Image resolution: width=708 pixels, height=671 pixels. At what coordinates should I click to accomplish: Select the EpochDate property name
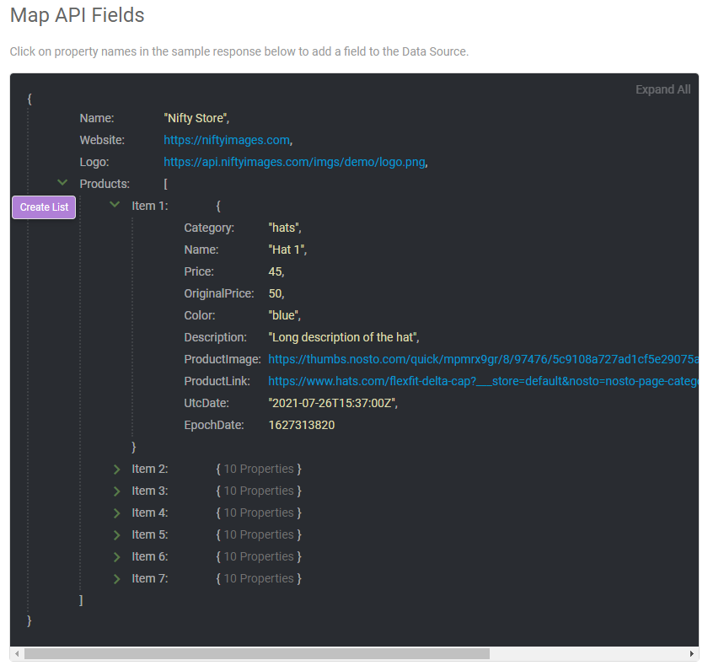coord(212,424)
